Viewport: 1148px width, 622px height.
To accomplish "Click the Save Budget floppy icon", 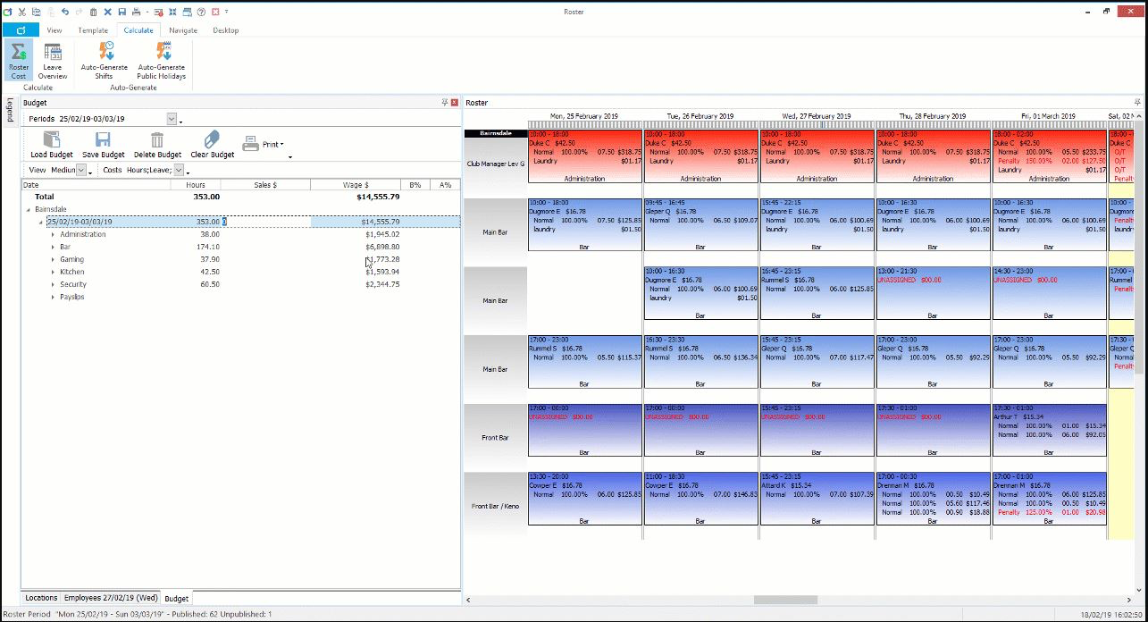I will tap(104, 139).
